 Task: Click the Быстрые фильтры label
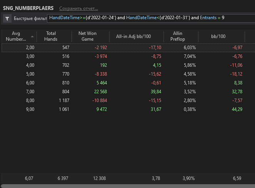[30, 18]
